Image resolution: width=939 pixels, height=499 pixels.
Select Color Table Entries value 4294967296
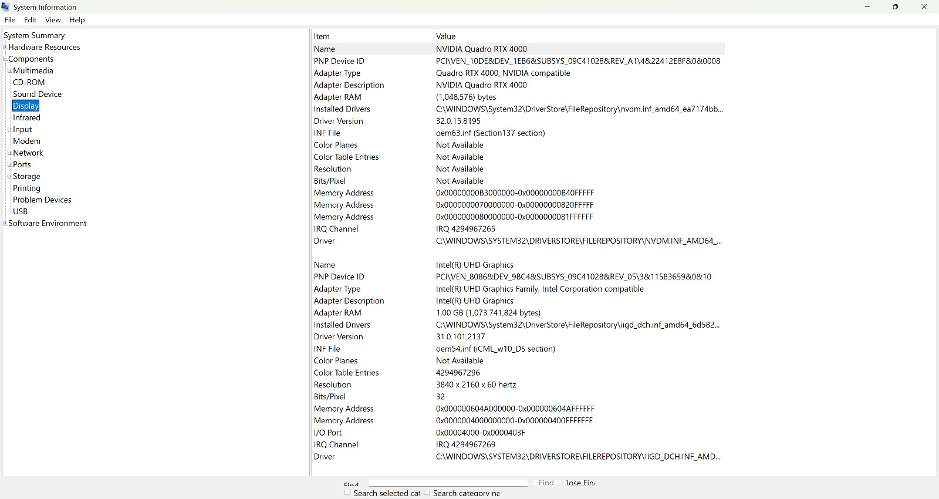tap(458, 373)
